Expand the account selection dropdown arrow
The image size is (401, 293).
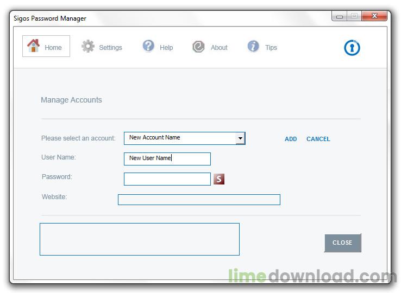click(x=240, y=138)
